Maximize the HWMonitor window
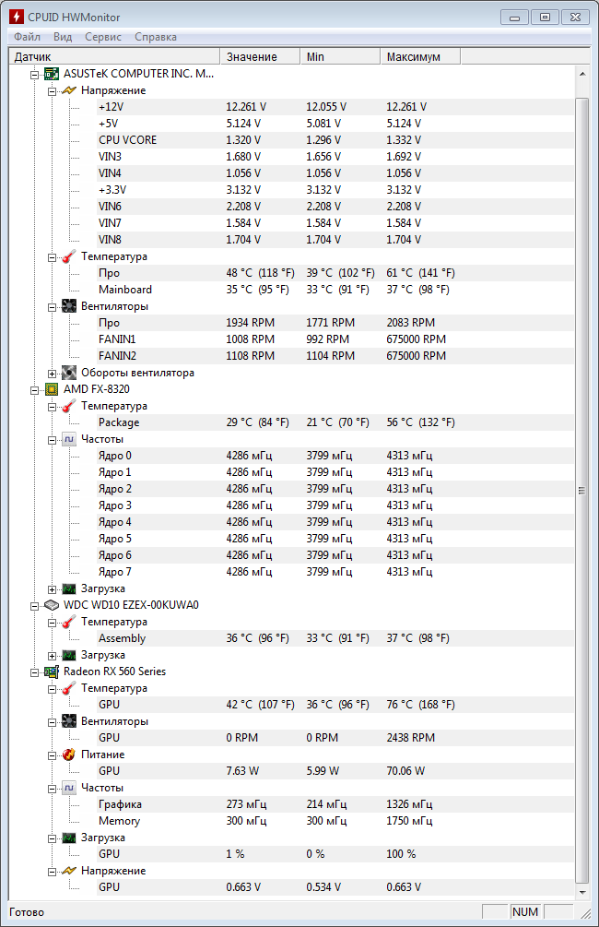This screenshot has height=927, width=599. [x=545, y=18]
